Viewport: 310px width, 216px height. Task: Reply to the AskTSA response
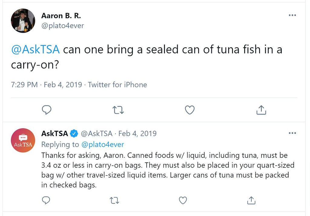click(x=46, y=201)
